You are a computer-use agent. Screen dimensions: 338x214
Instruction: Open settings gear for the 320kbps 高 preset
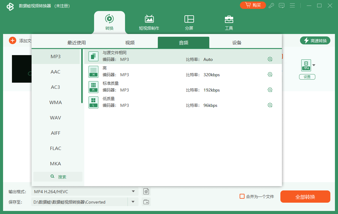270,74
